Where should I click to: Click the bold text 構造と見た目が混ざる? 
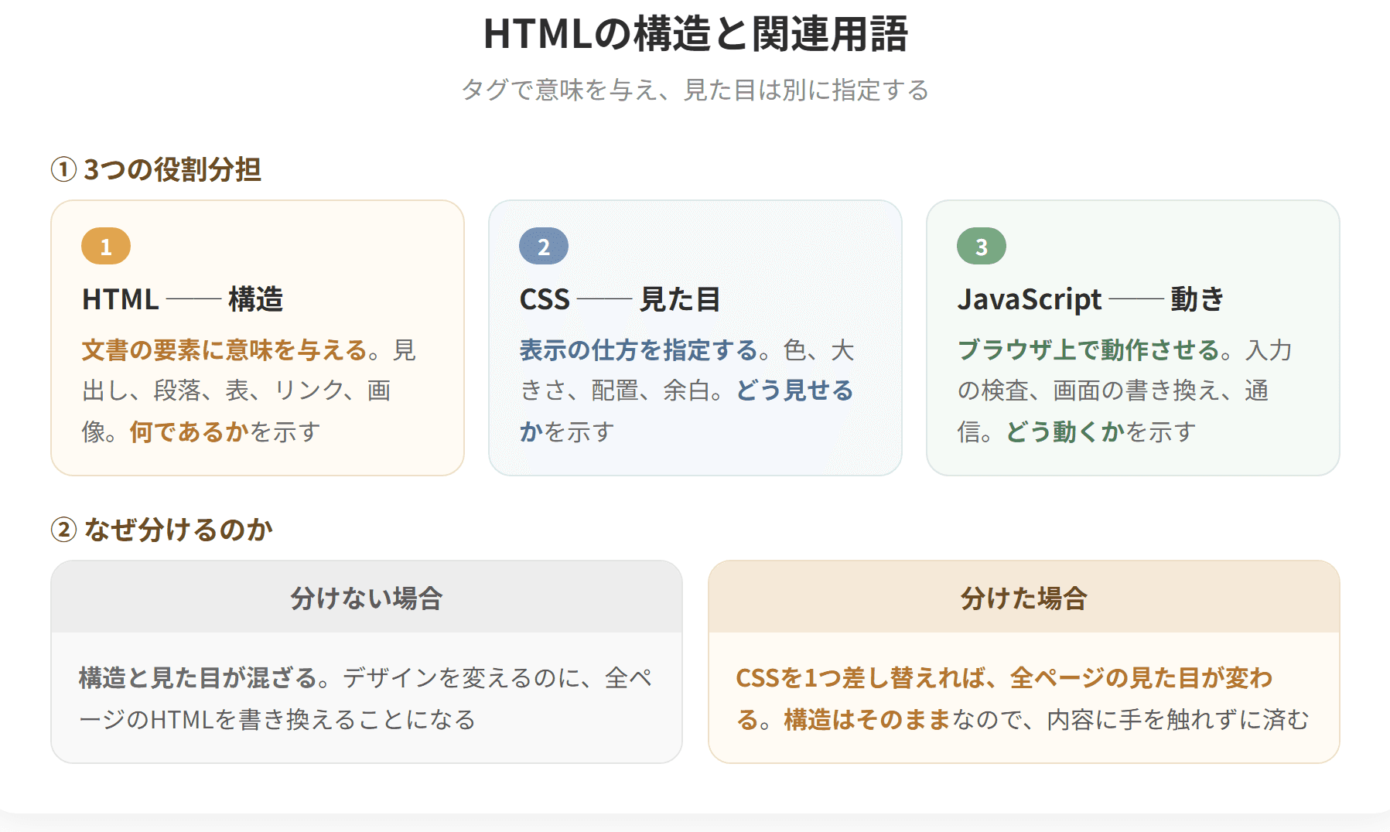tap(199, 678)
